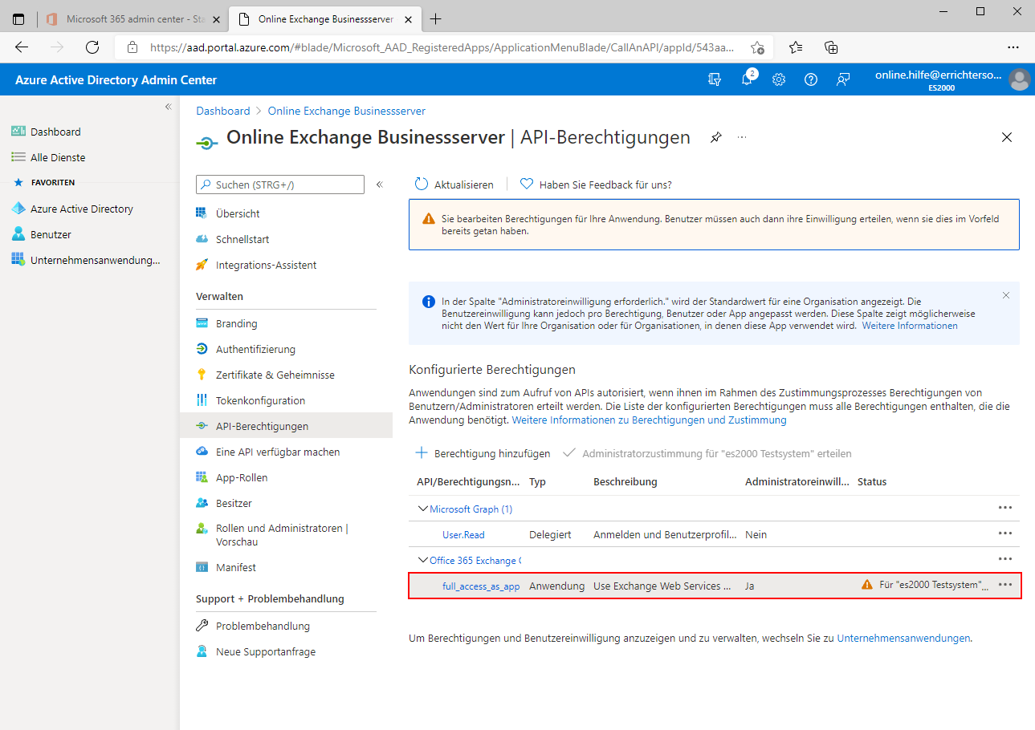Switch to Microsoft 365 admin center tab
Viewport: 1035px width, 730px height.
click(x=127, y=18)
